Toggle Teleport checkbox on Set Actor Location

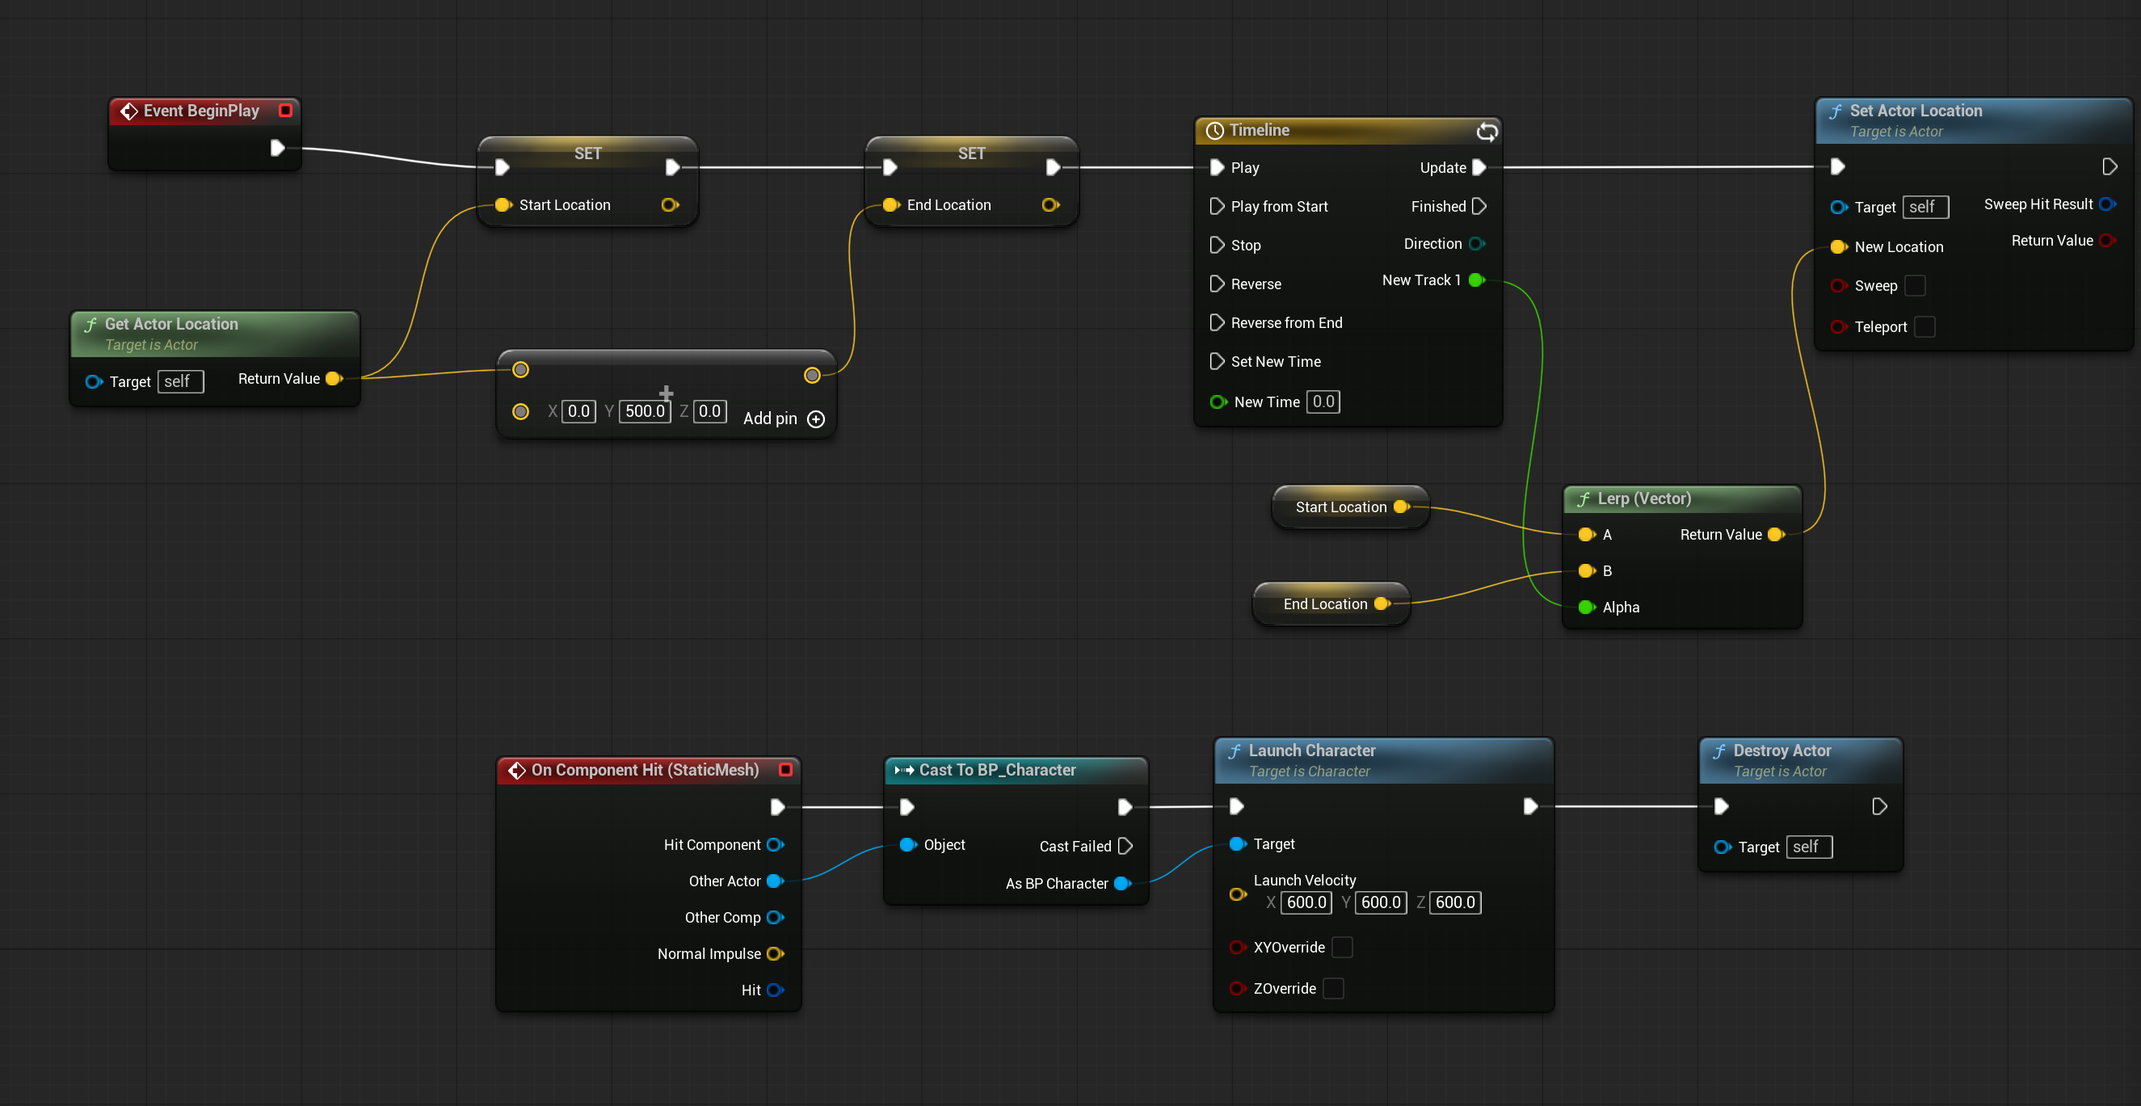coord(1925,326)
